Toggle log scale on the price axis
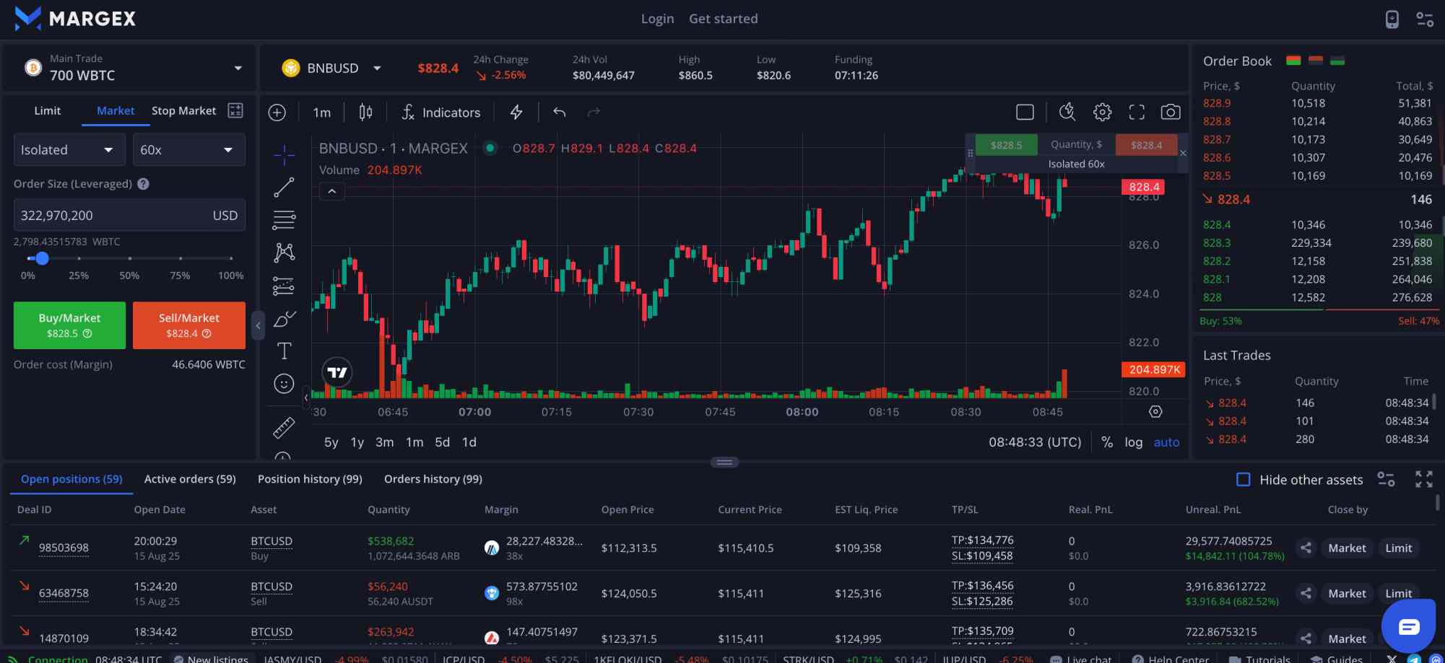1445x663 pixels. point(1133,442)
